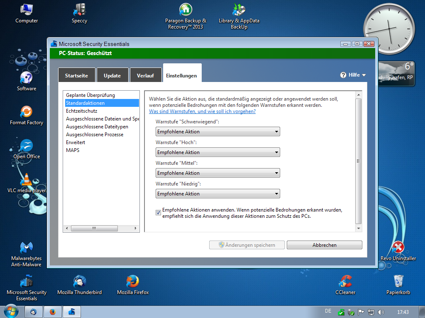Switch to the Verlauf tab
425x318 pixels.
click(145, 75)
